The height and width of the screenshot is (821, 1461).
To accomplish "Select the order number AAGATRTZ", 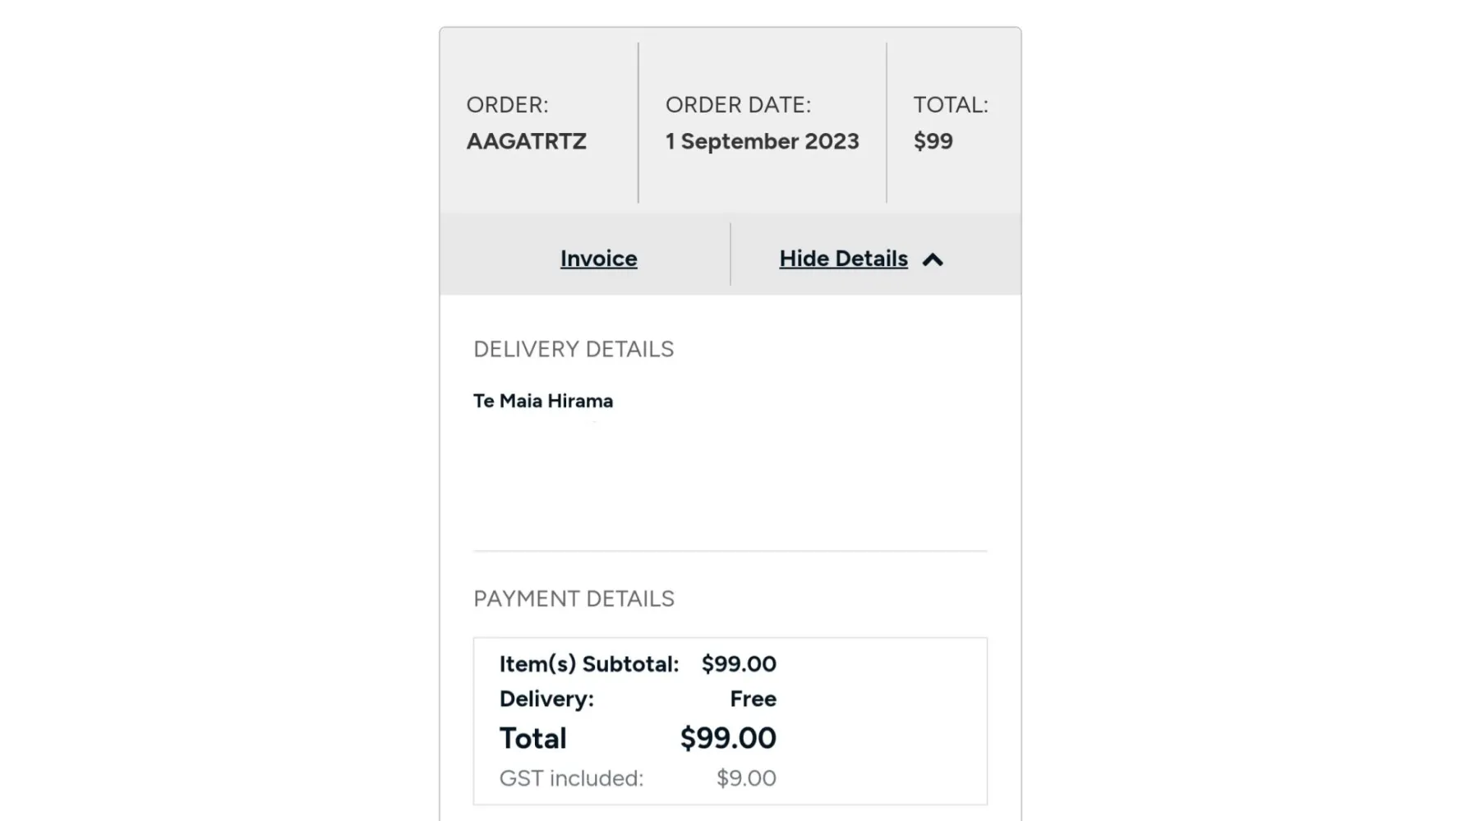I will pos(526,141).
